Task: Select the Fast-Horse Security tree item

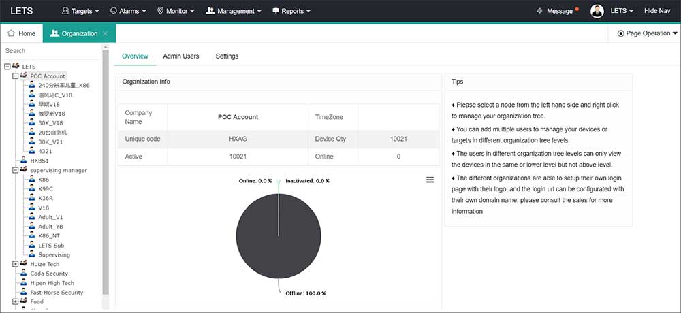Action: point(57,293)
